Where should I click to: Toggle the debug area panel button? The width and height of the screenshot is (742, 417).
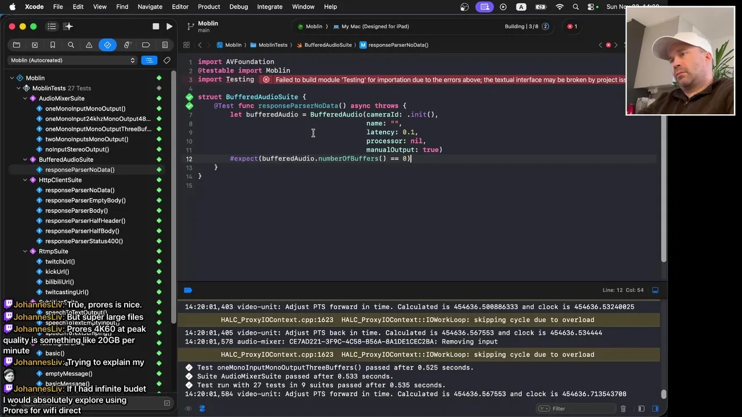point(655,290)
